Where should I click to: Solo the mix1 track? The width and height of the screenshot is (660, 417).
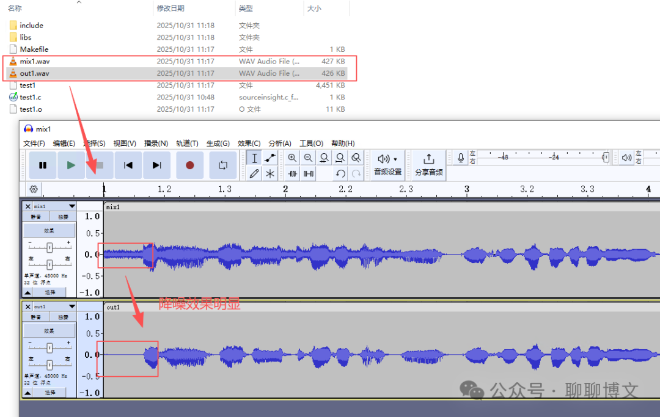pyautogui.click(x=63, y=217)
